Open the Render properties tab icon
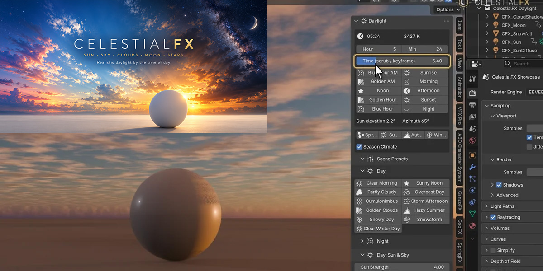543x271 pixels. pos(472,93)
